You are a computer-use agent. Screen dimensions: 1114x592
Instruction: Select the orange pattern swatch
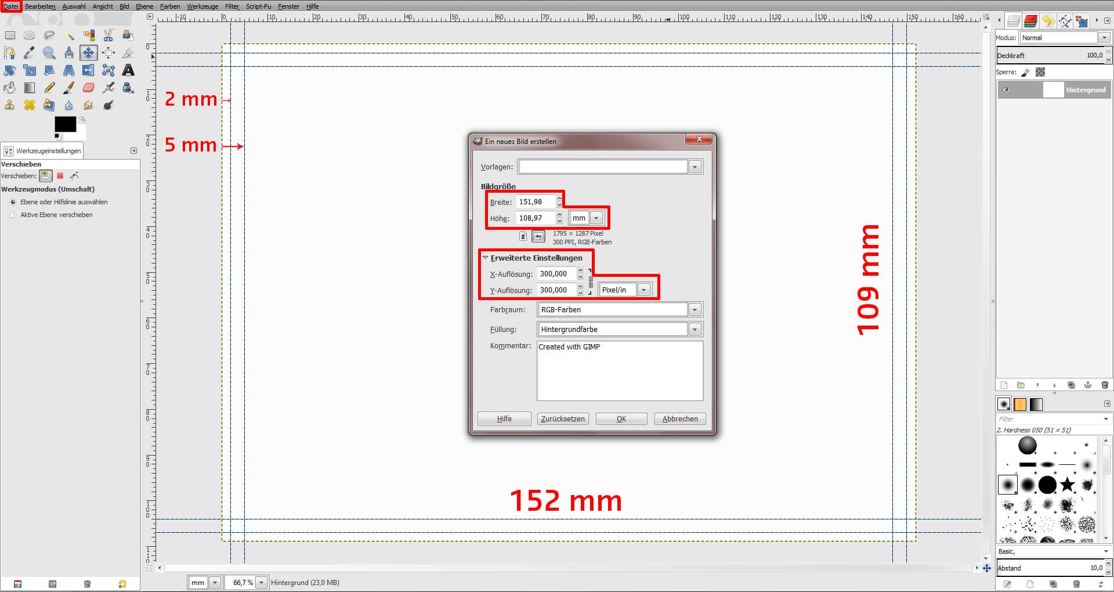coord(1019,404)
